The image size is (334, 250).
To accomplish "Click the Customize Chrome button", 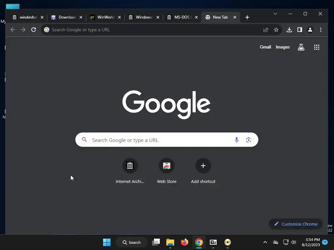I will coord(296,224).
